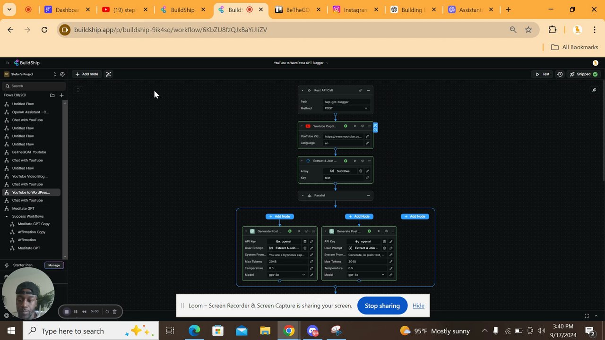Edit the Language field using the pencil icon

367,143
